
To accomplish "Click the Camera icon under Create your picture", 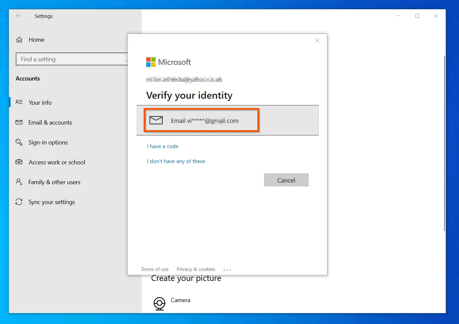I will (x=160, y=303).
